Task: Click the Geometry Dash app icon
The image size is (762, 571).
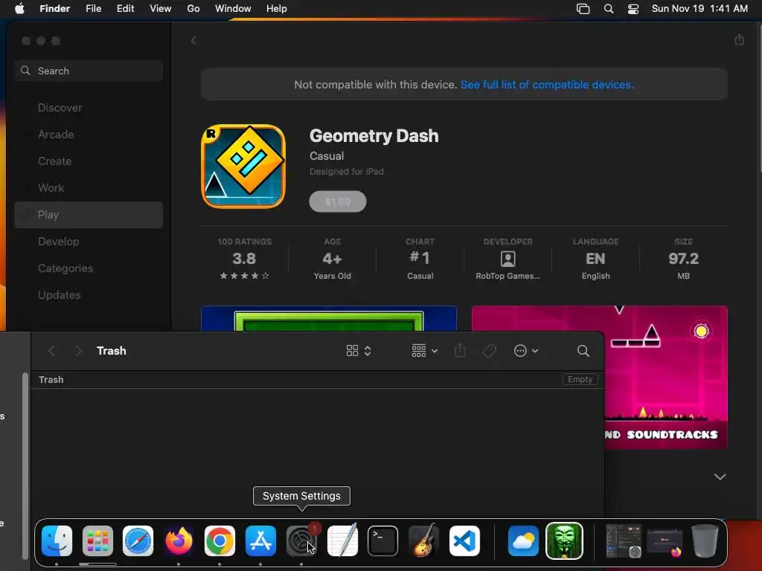Action: coord(243,166)
